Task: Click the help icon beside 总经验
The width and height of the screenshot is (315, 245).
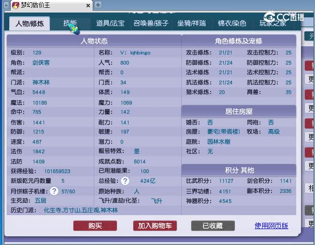Action: point(125,181)
